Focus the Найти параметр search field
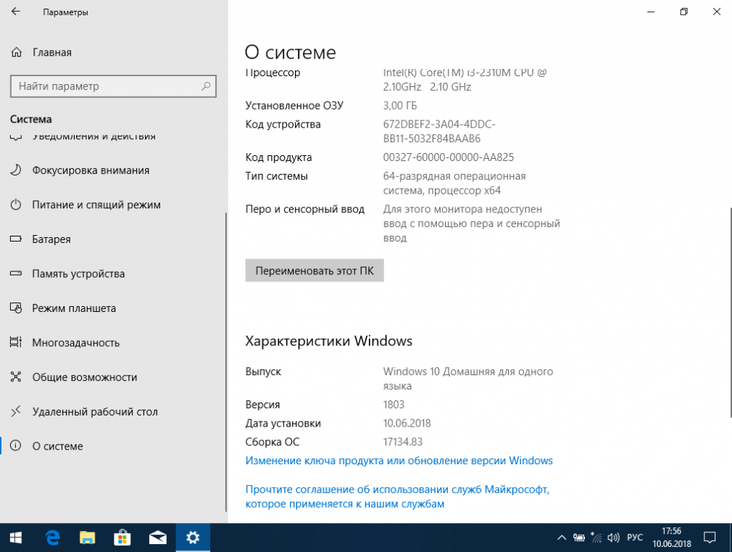This screenshot has width=732, height=552. (113, 86)
